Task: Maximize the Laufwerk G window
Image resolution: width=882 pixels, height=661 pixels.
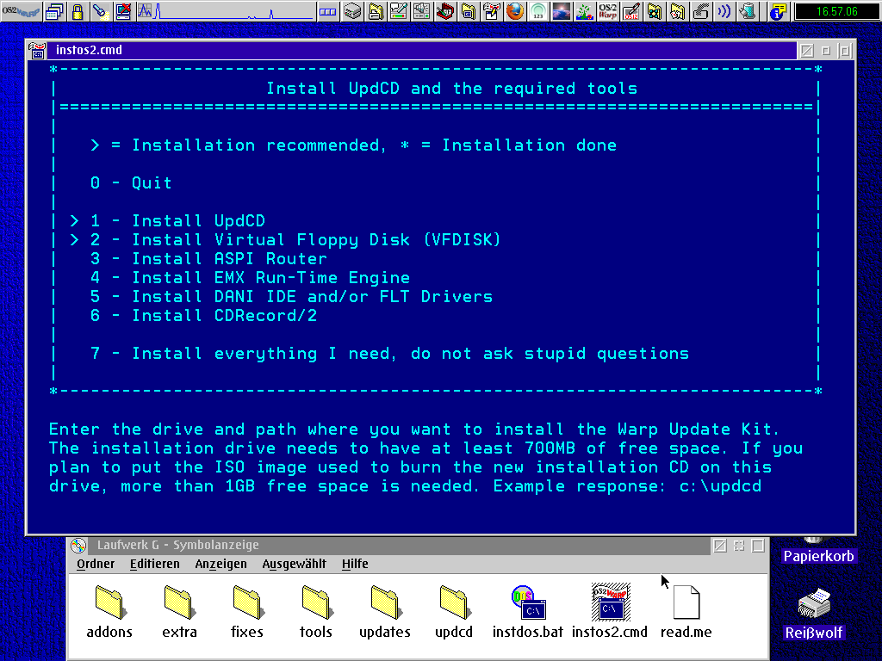Action: [x=758, y=545]
